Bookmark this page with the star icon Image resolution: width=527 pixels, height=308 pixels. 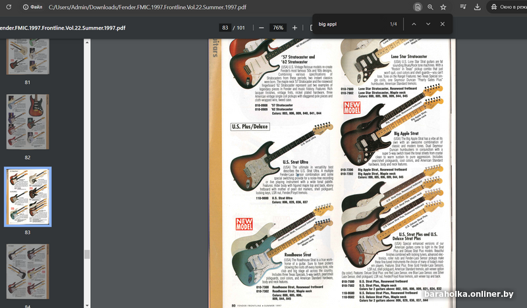[x=443, y=7]
